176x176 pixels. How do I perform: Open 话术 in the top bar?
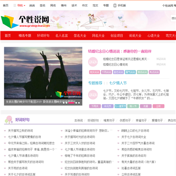[74, 5]
